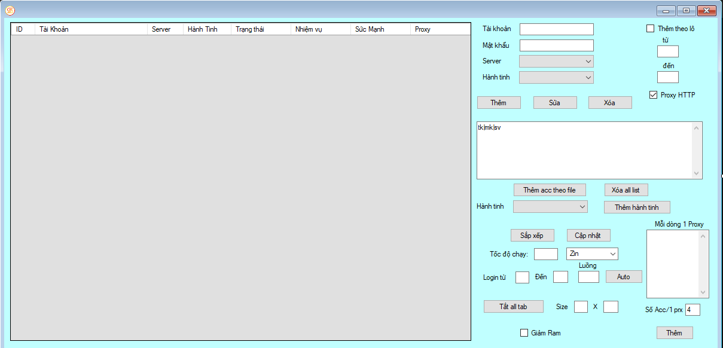Click the Xóa button
The width and height of the screenshot is (723, 348).
tap(610, 103)
